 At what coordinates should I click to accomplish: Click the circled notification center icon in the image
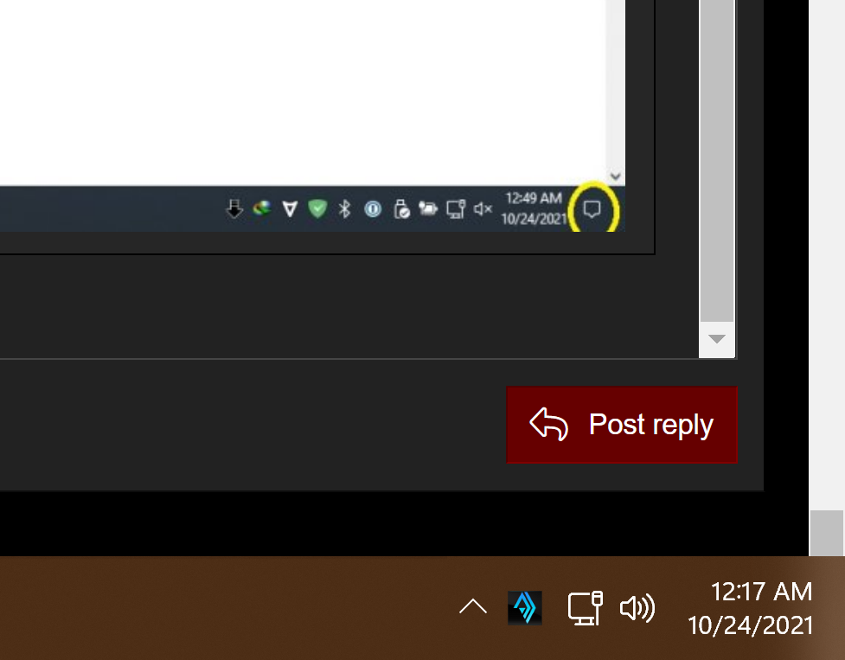click(592, 209)
